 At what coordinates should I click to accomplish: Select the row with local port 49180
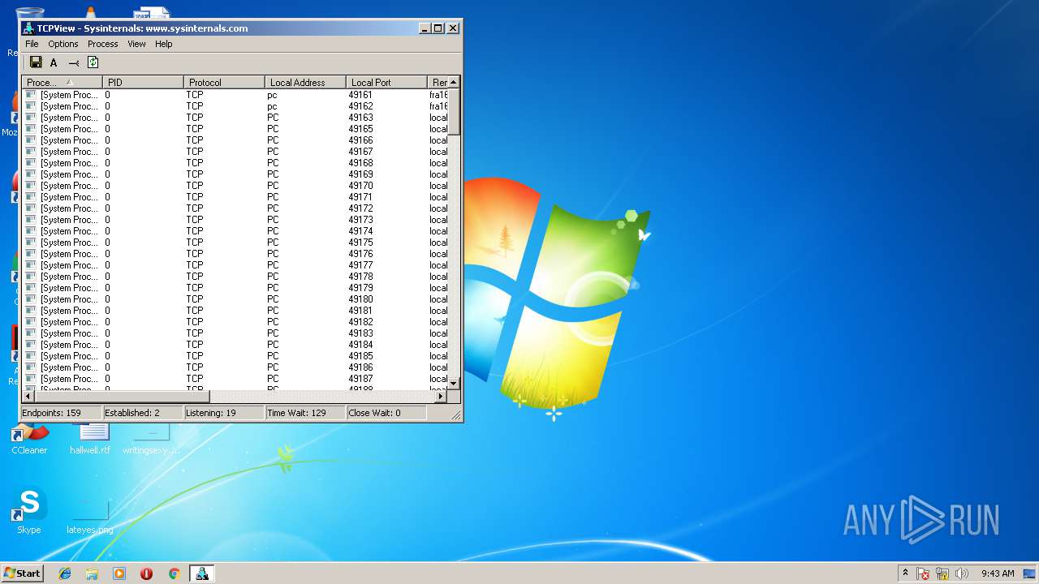(x=235, y=299)
